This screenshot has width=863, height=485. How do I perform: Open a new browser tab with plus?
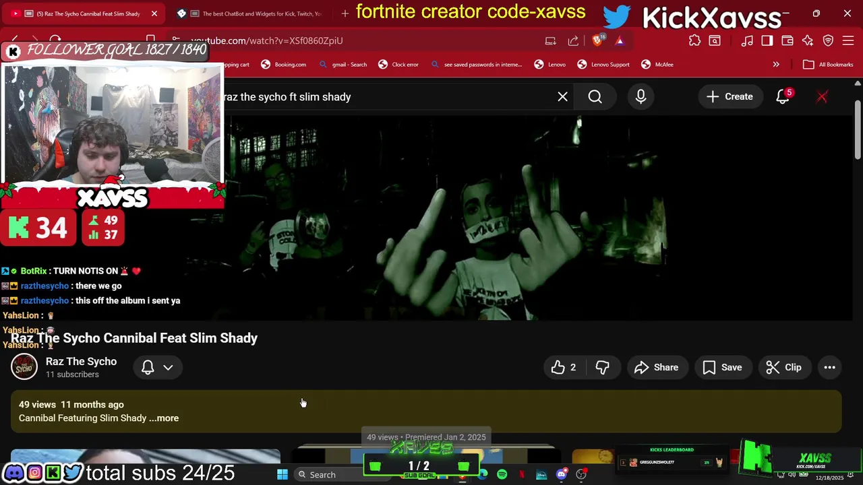(x=345, y=13)
